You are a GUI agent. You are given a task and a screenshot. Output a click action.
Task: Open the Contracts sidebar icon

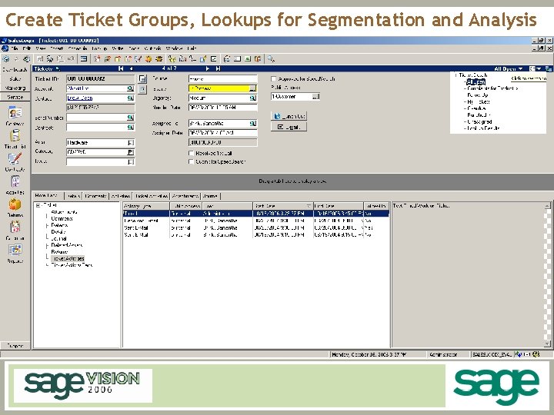(14, 160)
